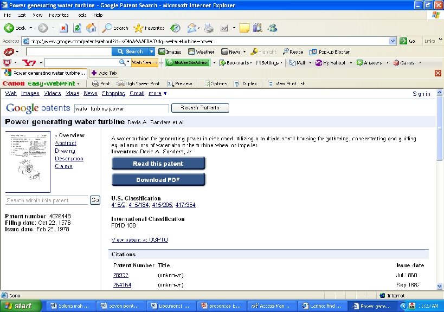Open the Ask Search dropdown arrow
Viewport: 444px width, 312px height.
click(x=152, y=51)
